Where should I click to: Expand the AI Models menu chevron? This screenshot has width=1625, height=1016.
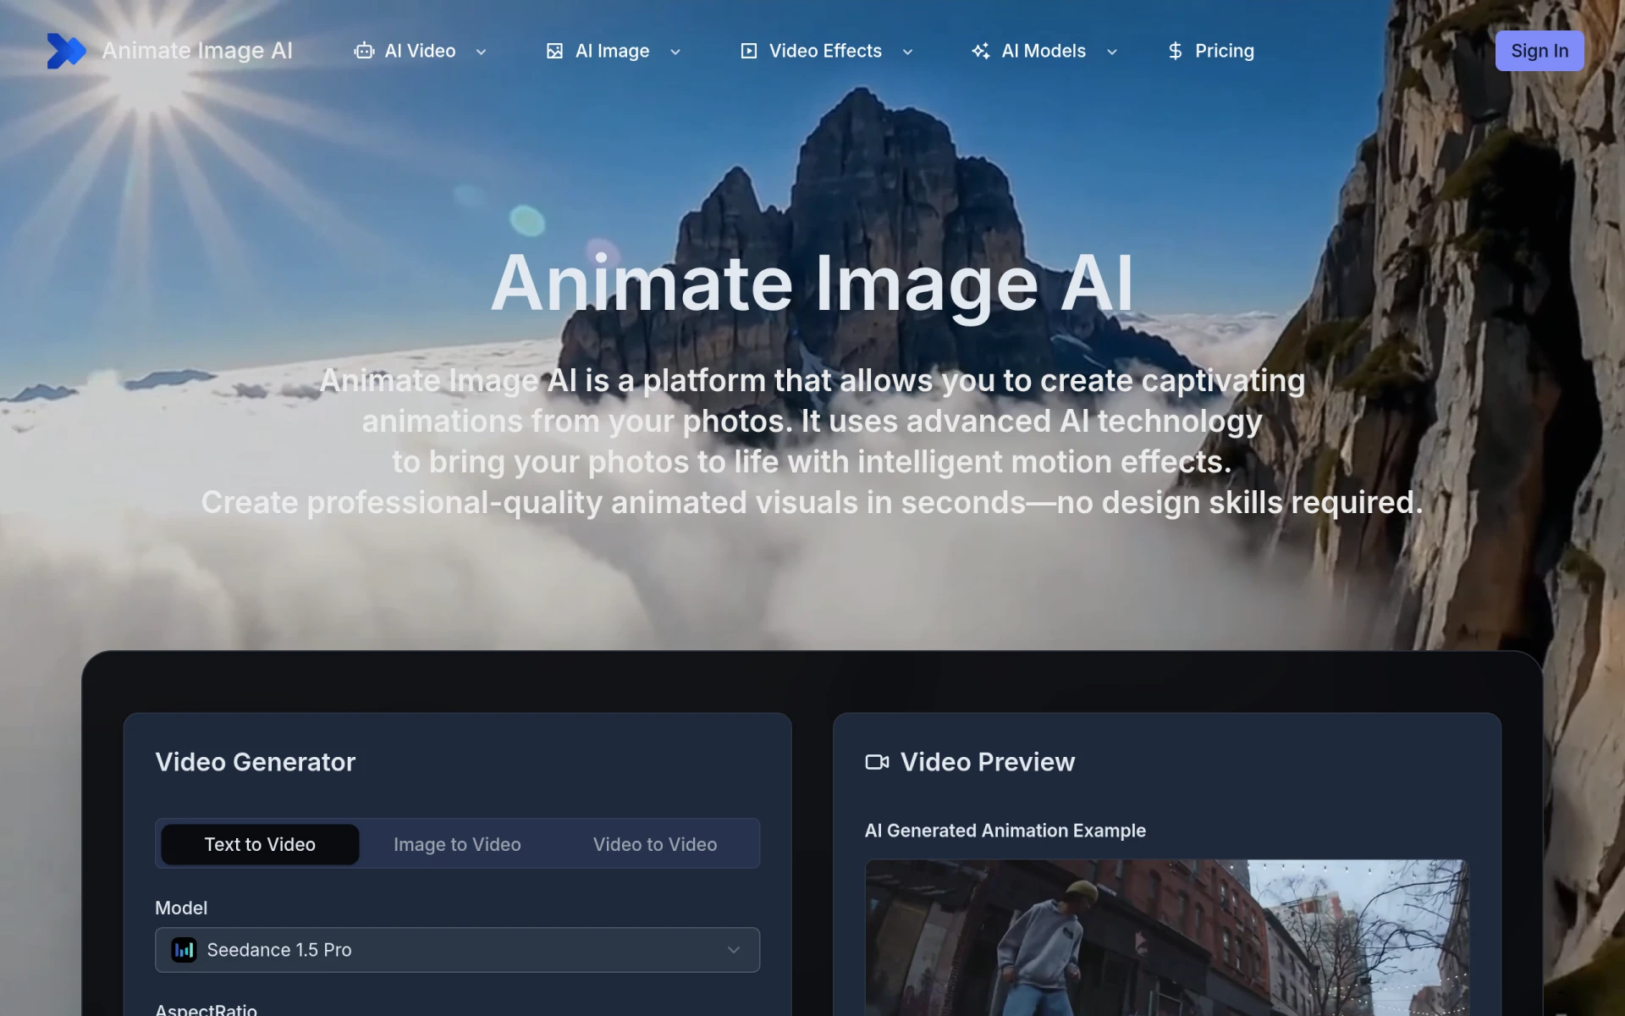point(1112,52)
